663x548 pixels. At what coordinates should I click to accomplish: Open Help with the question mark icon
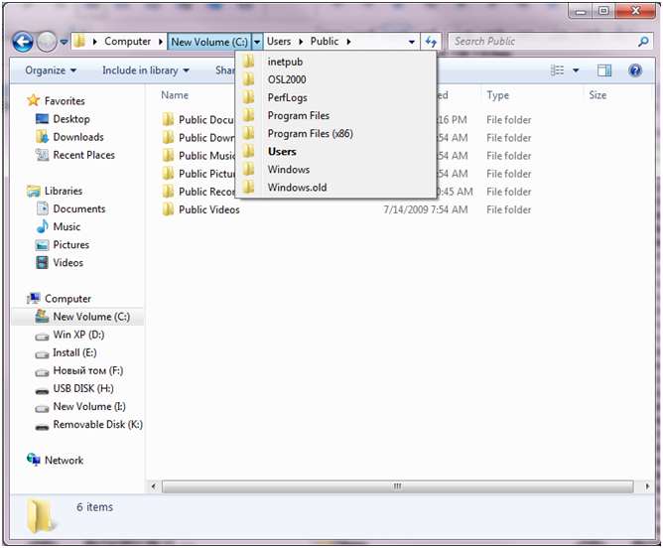pyautogui.click(x=634, y=70)
